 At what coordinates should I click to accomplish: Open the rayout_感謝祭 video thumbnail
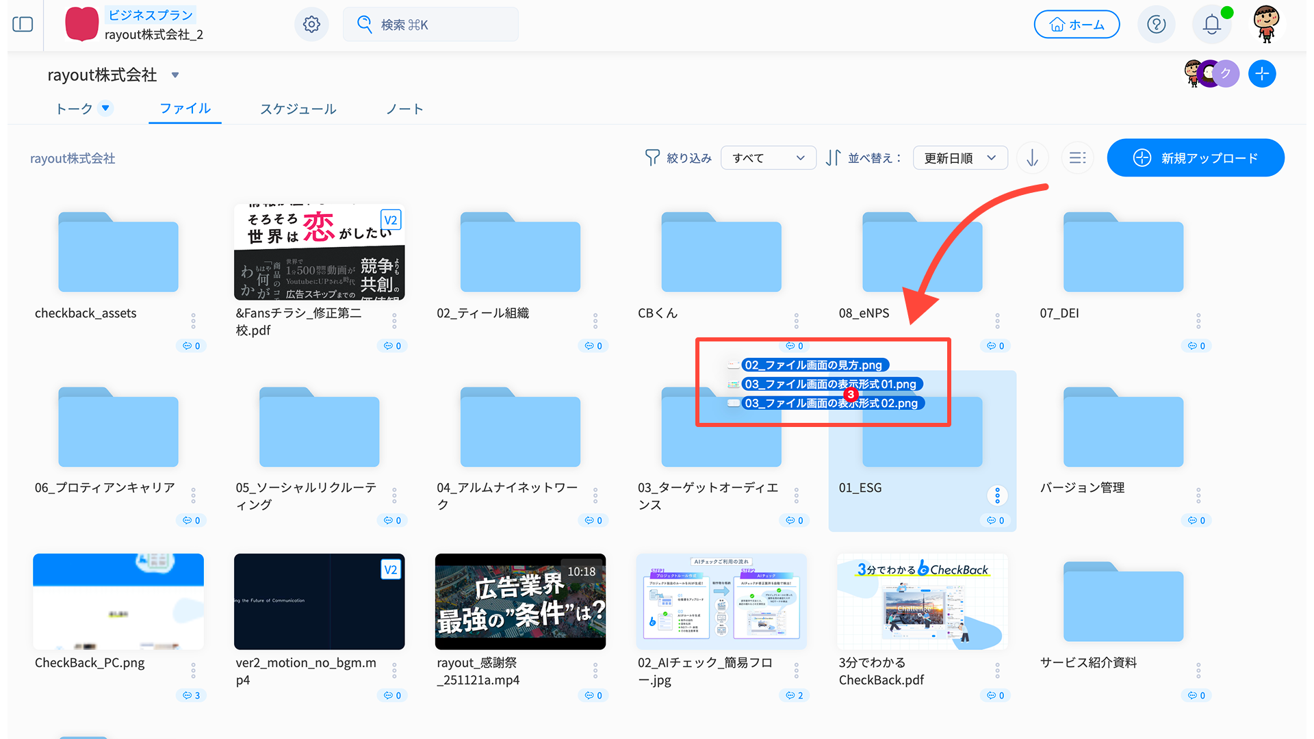tap(520, 601)
